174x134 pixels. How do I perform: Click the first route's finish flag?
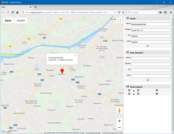(x=157, y=90)
